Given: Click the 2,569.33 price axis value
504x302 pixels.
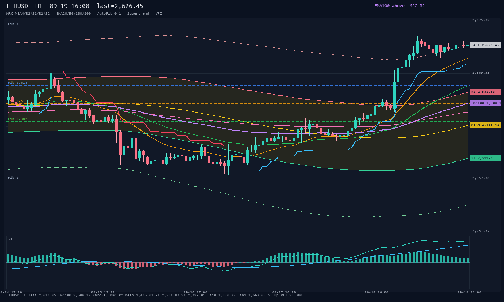Looking at the screenshot, I should pyautogui.click(x=481, y=73).
